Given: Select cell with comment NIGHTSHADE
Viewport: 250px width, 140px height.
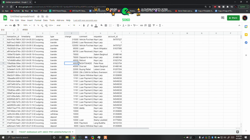Looking at the screenshot, I should [x=86, y=63].
